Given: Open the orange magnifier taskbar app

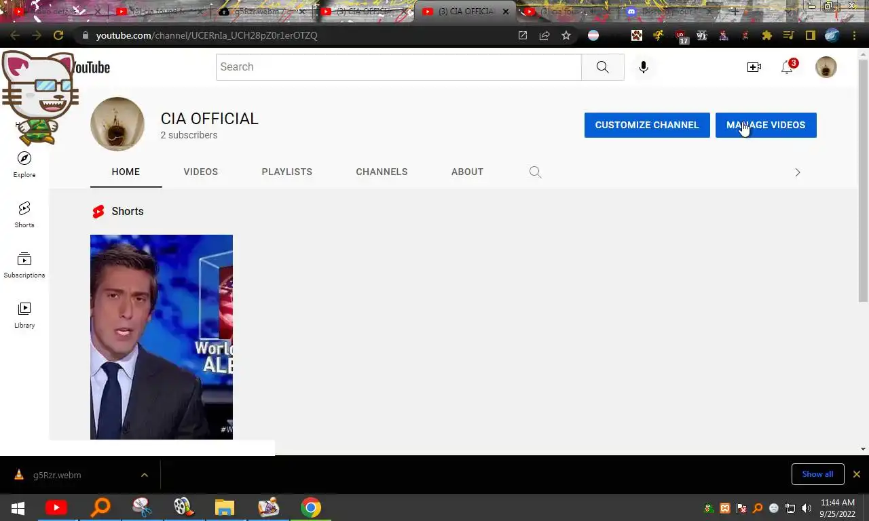Looking at the screenshot, I should pyautogui.click(x=100, y=508).
